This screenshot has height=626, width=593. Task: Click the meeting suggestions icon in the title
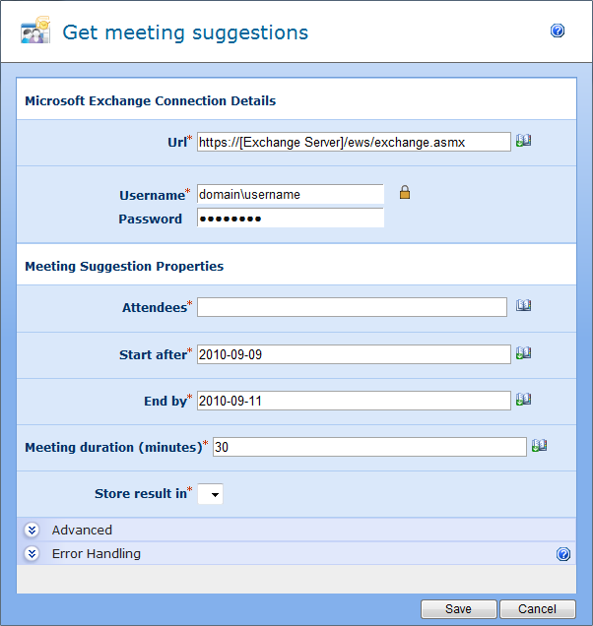click(35, 31)
